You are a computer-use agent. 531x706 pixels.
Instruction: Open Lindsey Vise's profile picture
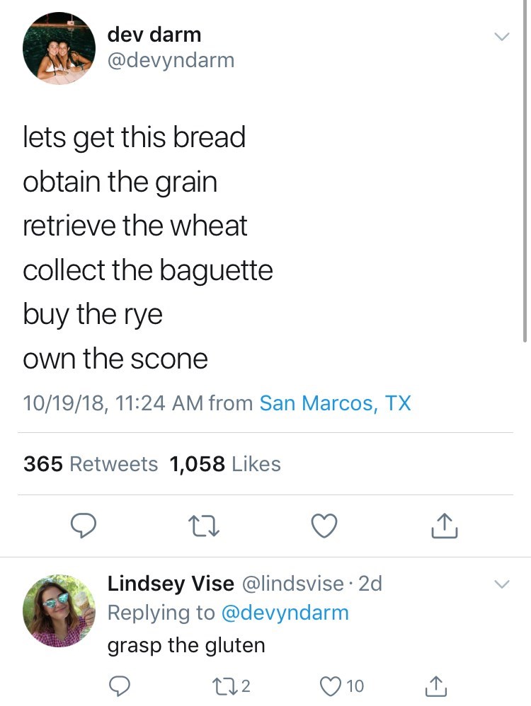coord(59,610)
